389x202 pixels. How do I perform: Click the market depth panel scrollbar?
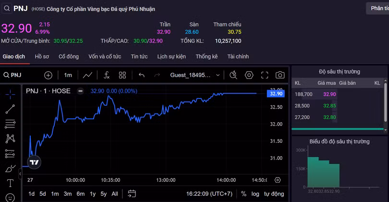pyautogui.click(x=385, y=102)
